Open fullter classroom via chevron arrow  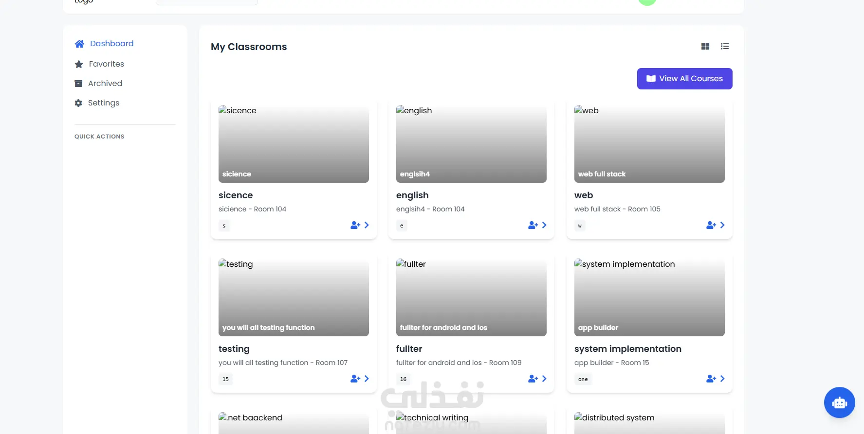544,379
